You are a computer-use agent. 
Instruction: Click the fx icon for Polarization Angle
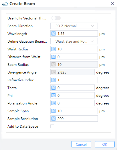(53, 103)
